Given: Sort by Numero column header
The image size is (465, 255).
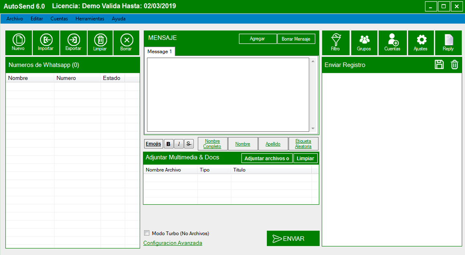Looking at the screenshot, I should 77,78.
